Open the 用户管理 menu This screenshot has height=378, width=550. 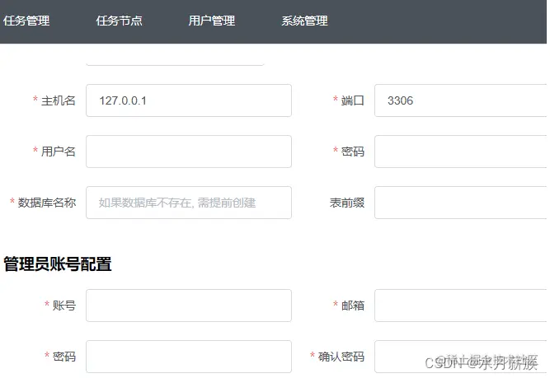(x=212, y=21)
